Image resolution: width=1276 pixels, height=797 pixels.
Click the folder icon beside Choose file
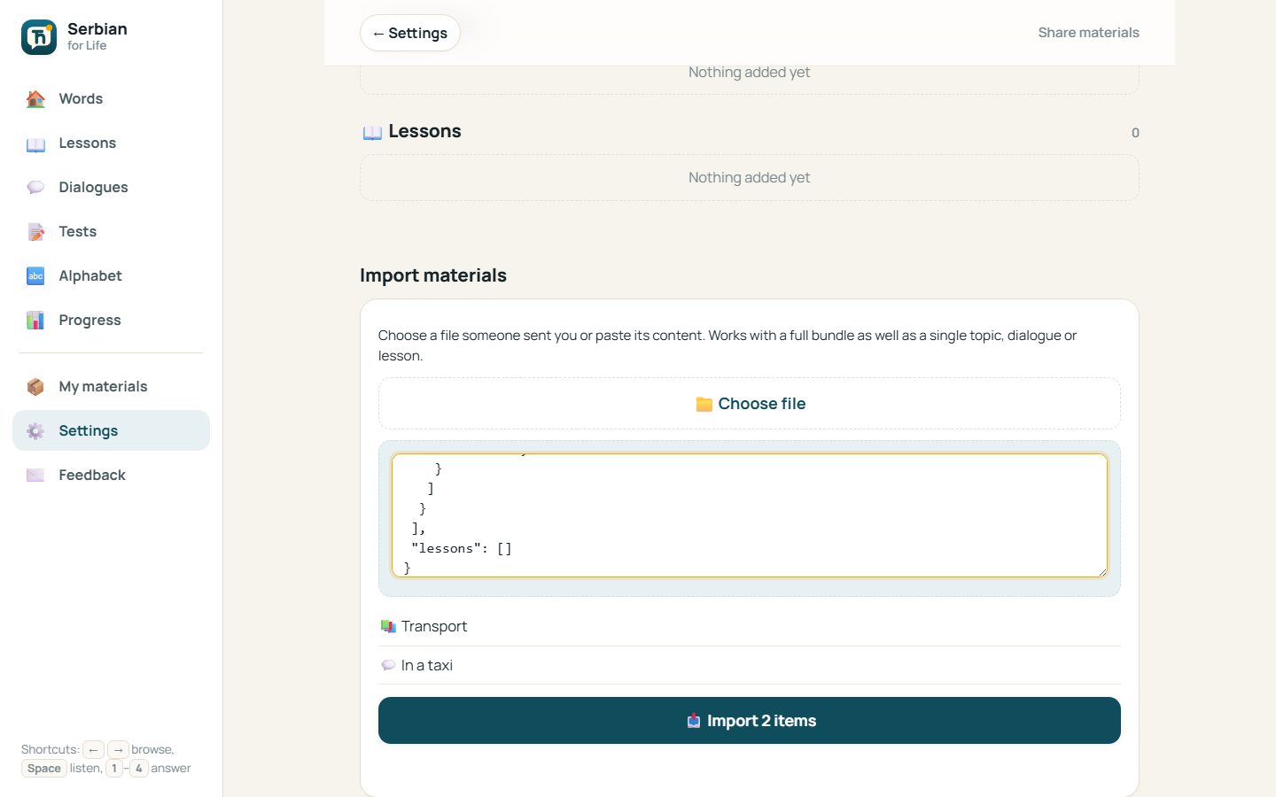[704, 405]
